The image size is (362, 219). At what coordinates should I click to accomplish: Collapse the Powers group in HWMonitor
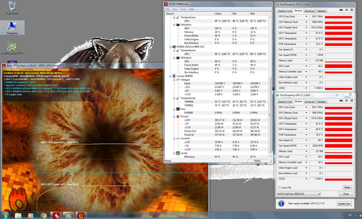click(174, 116)
